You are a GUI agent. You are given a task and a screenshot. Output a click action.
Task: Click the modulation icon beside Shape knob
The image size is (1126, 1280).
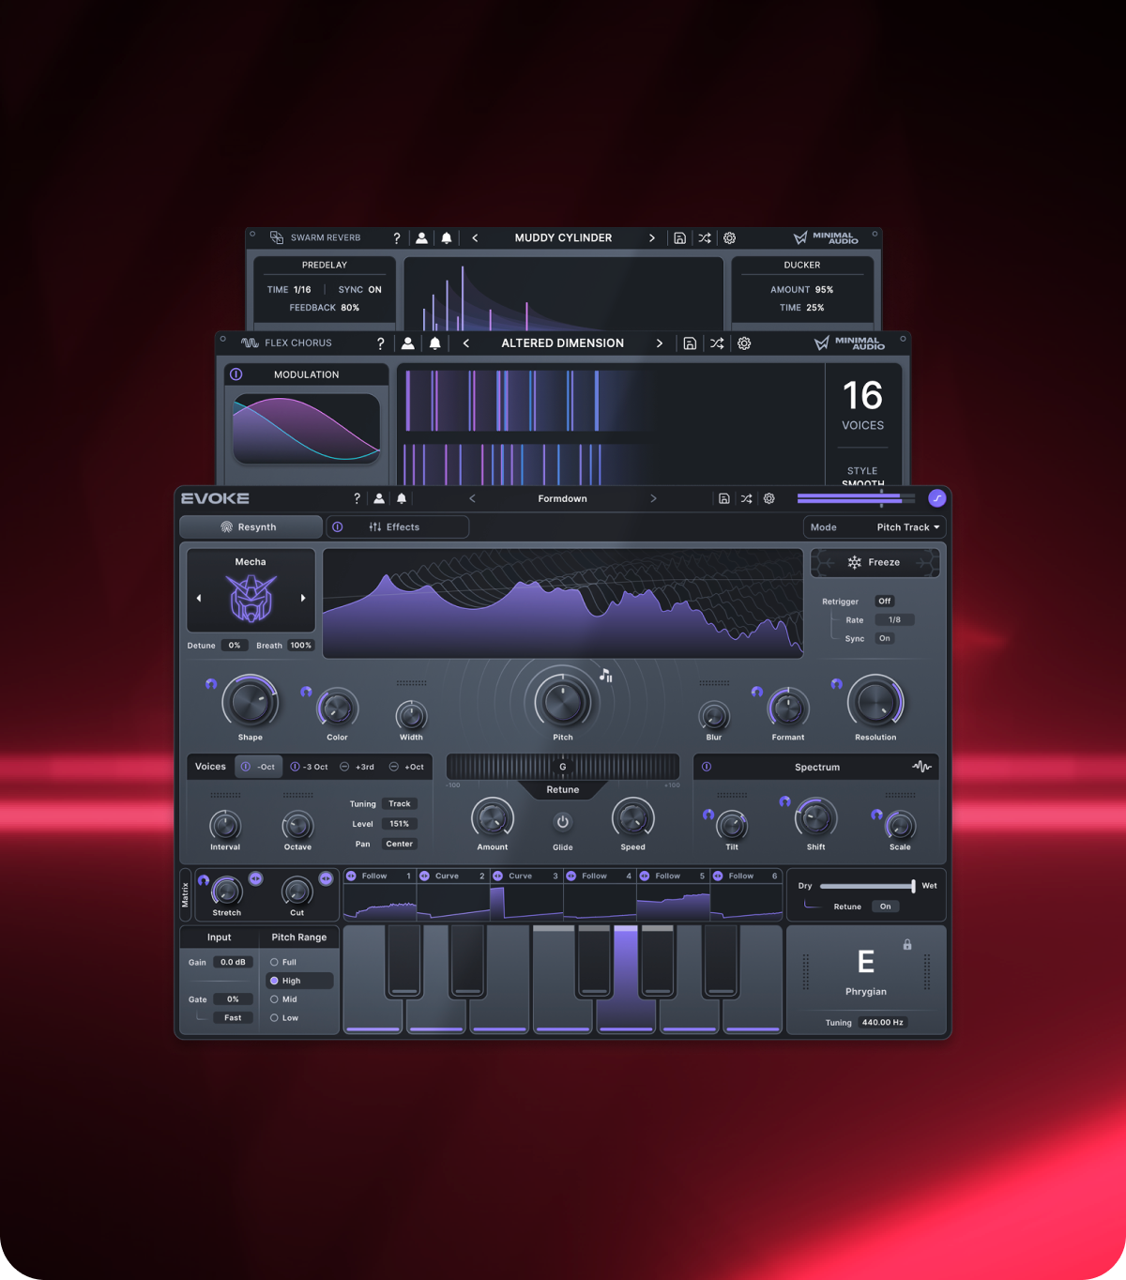click(x=211, y=684)
